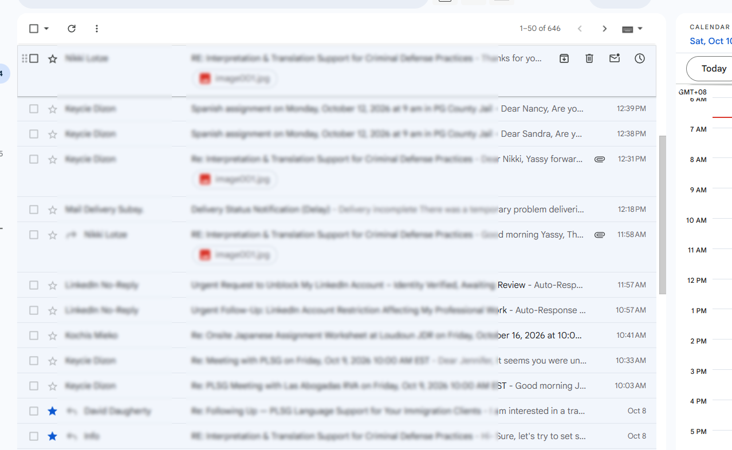732x450 pixels.
Task: Check the 10:57 AM email checkbox
Action: pyautogui.click(x=34, y=310)
